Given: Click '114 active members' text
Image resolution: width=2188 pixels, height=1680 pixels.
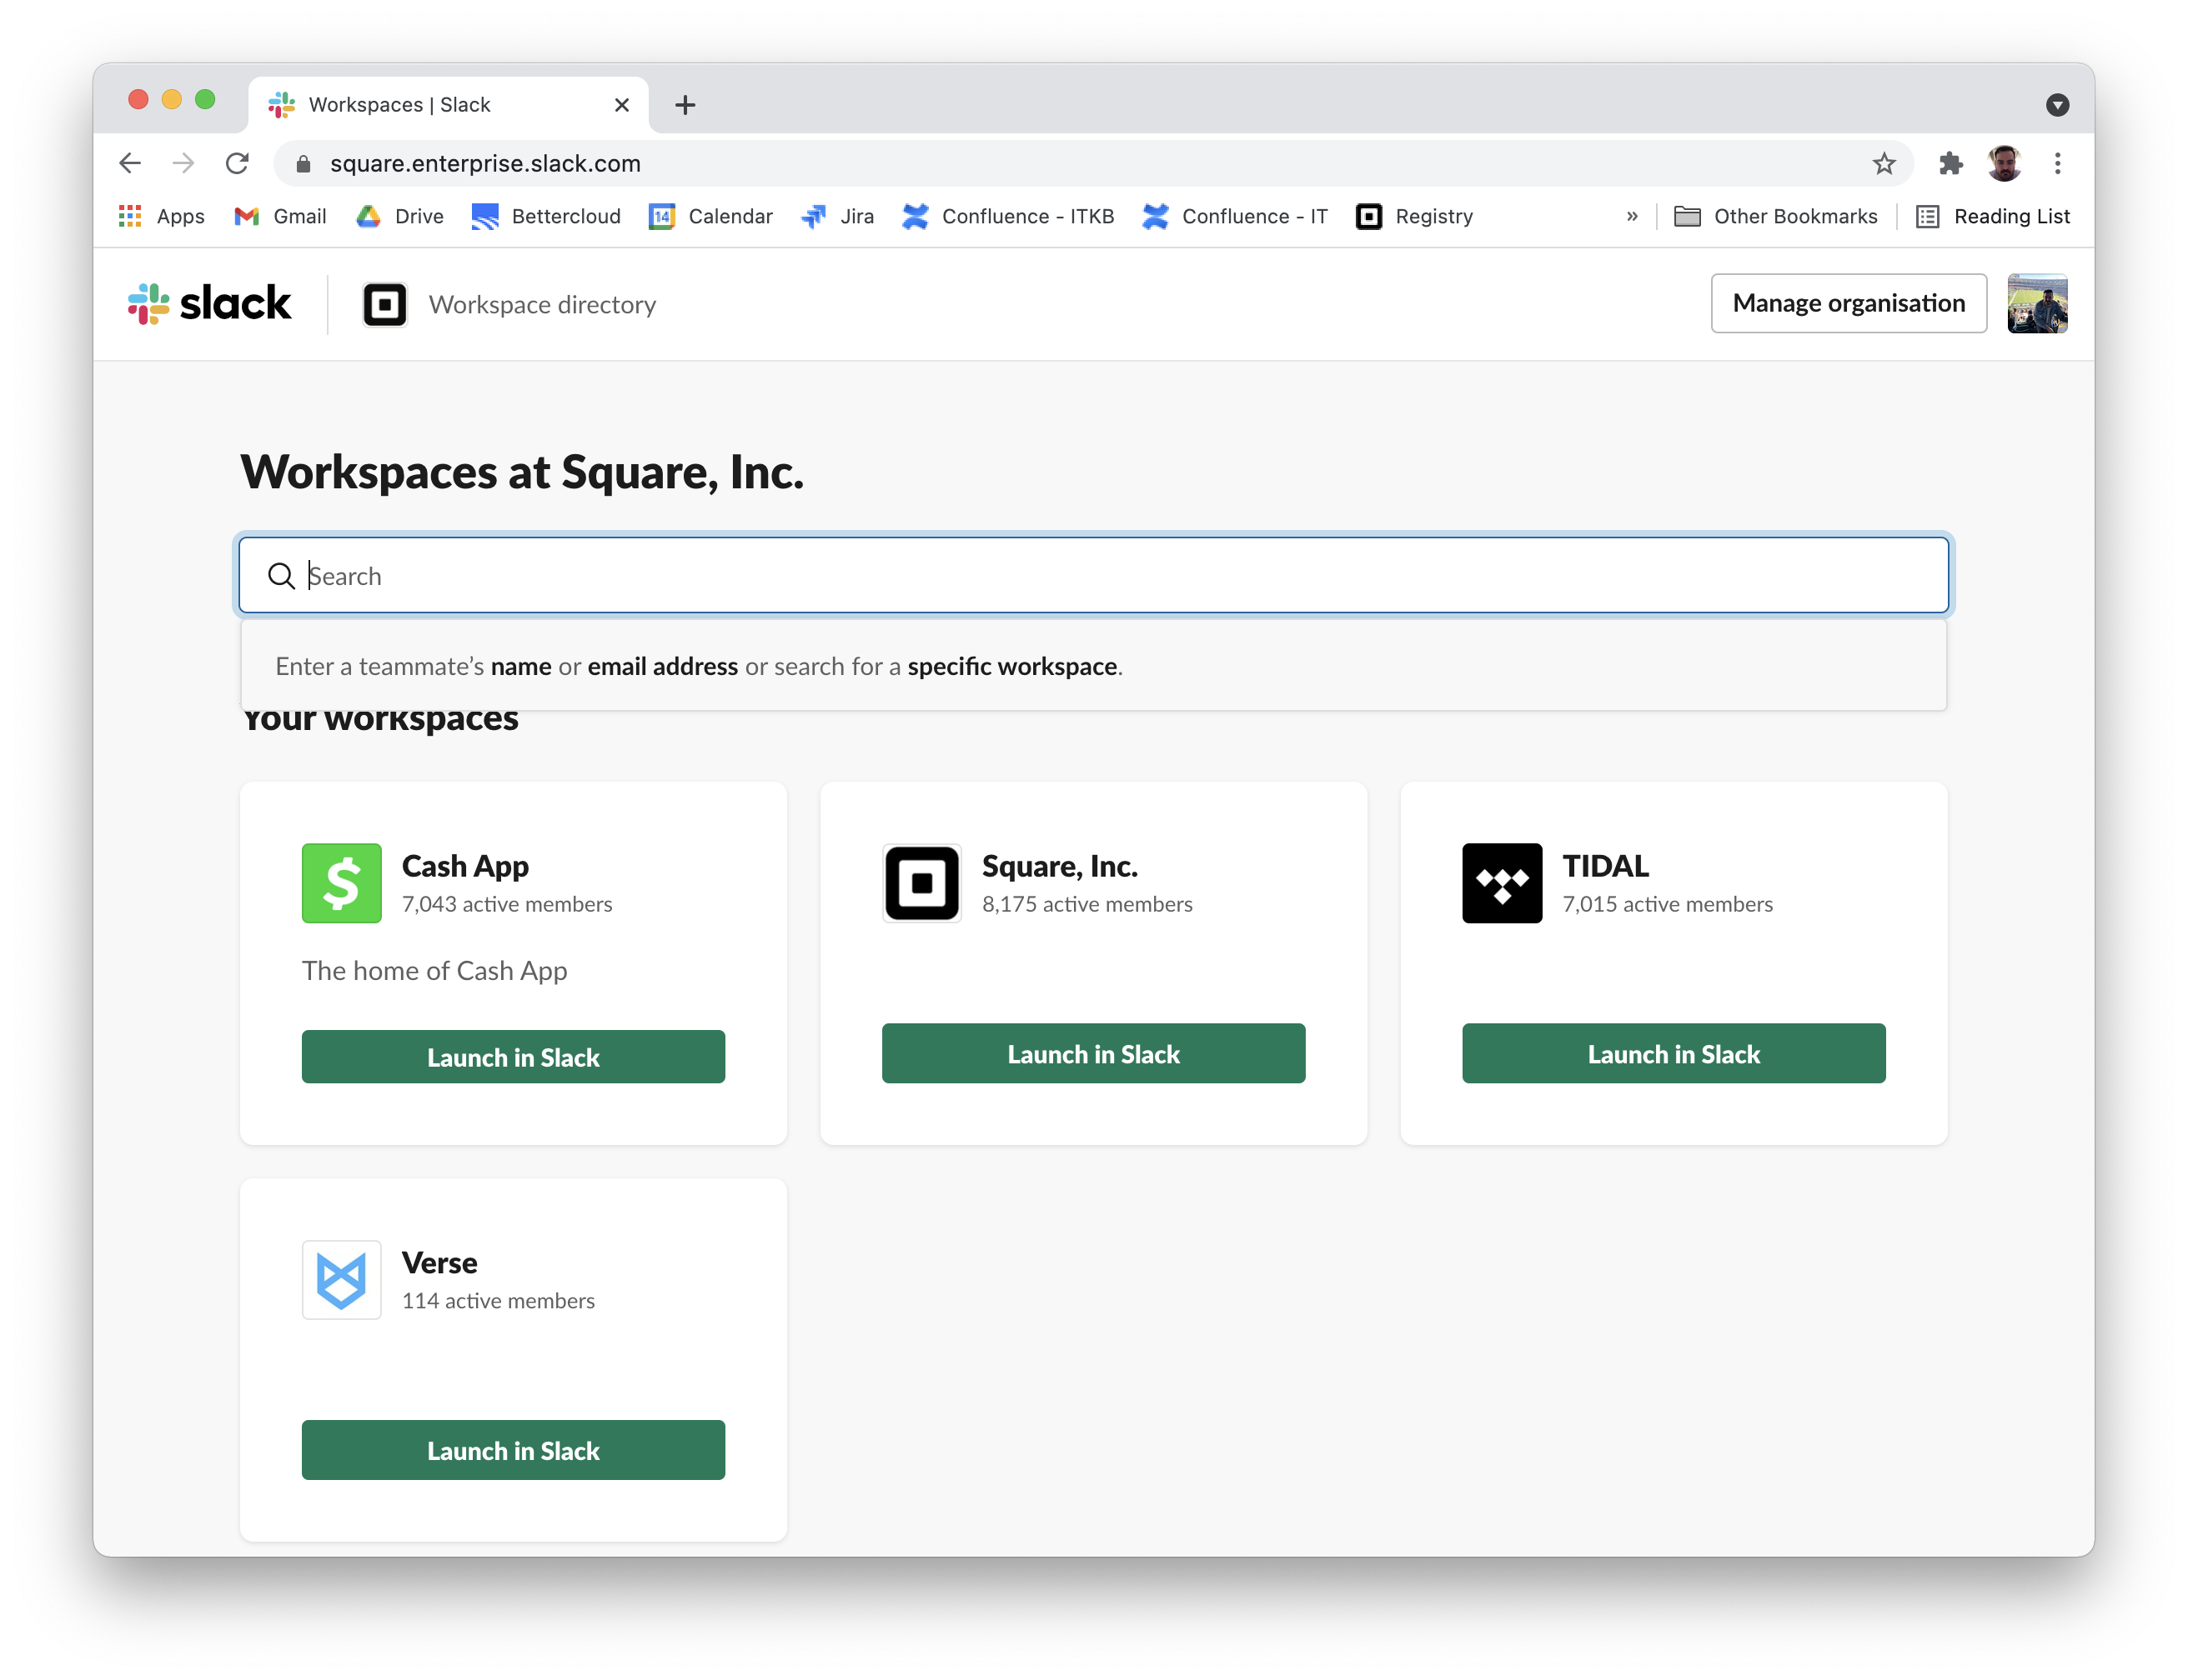Looking at the screenshot, I should coord(499,1301).
